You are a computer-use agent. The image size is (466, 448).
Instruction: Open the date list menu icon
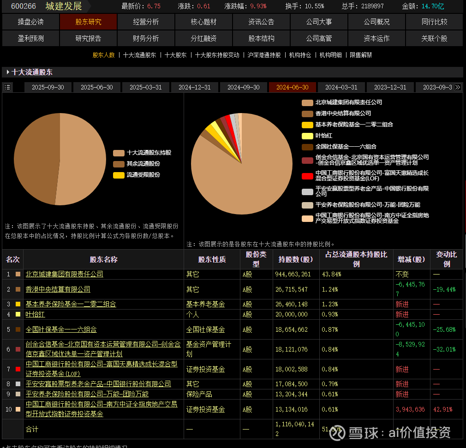point(7,87)
